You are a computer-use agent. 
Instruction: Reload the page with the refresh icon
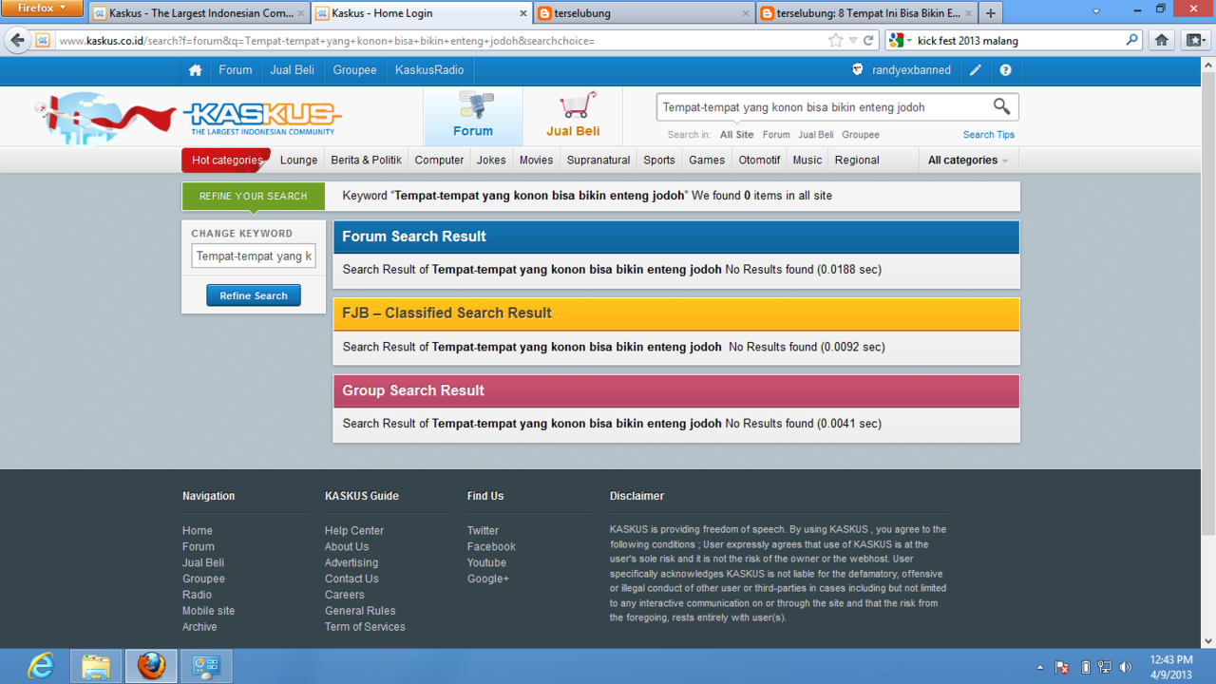(x=868, y=41)
